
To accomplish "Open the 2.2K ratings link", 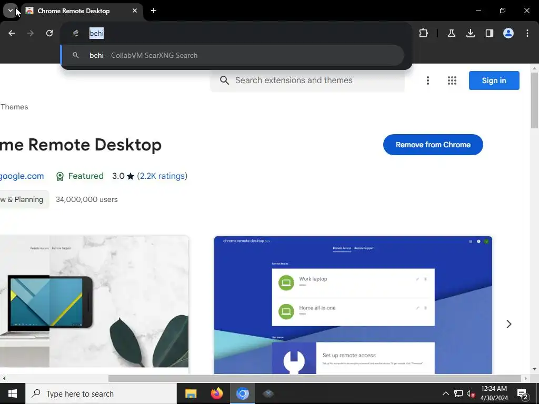I will 162,176.
